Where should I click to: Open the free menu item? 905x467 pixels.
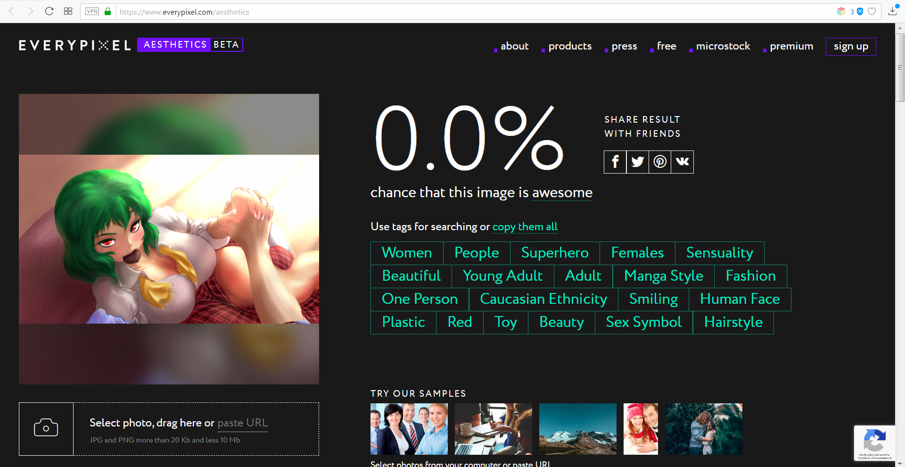click(x=666, y=46)
